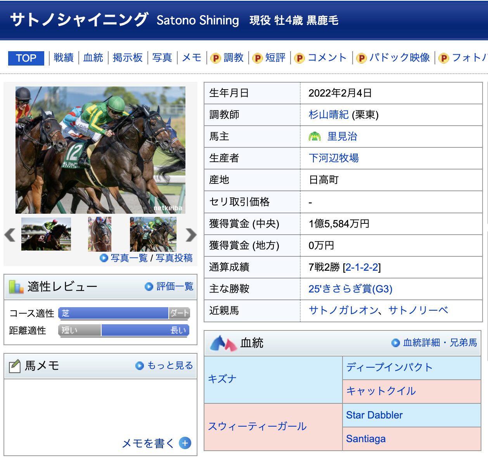Click the arrow icon beside 評価一覧

[x=149, y=287]
